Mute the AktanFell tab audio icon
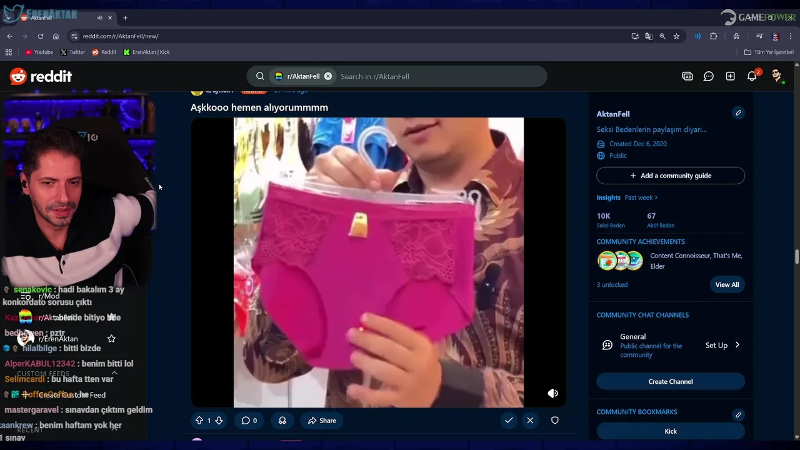This screenshot has width=800, height=450. click(100, 18)
